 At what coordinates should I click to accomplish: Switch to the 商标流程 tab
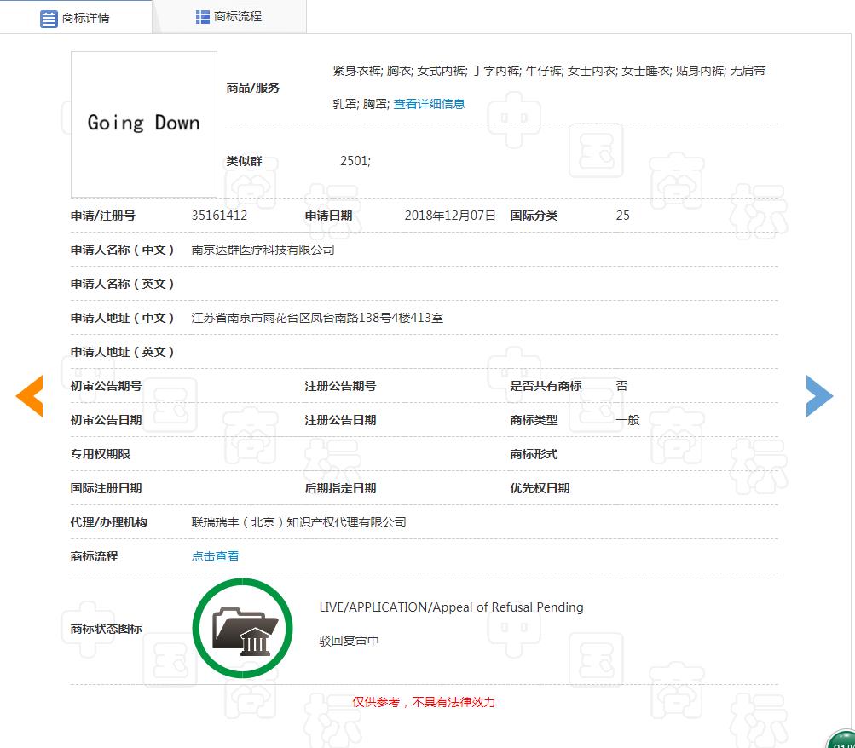pyautogui.click(x=230, y=16)
